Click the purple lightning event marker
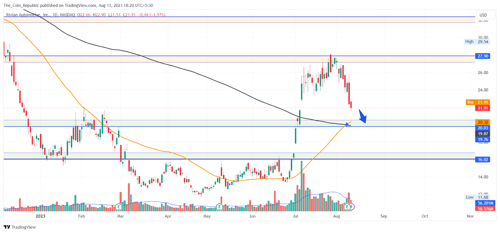Screen dimensions: 500x233 pos(352,206)
